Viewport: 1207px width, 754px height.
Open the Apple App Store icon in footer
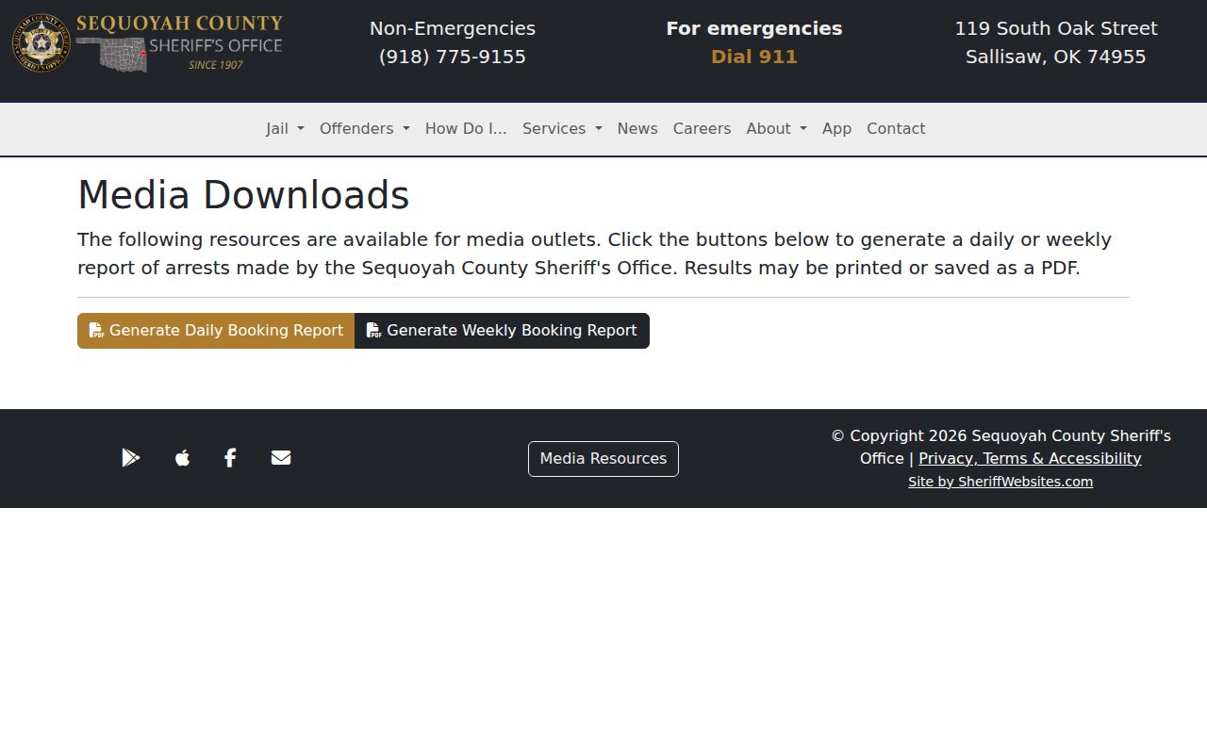(x=182, y=458)
